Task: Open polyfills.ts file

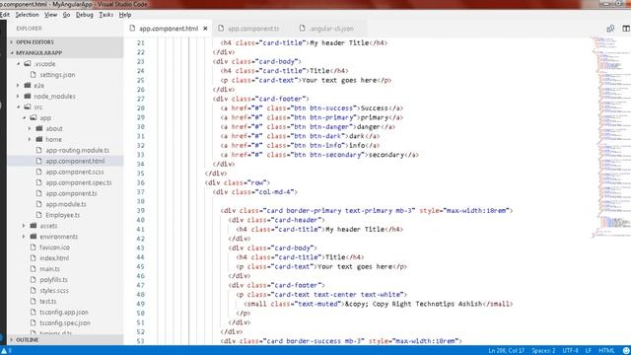Action: tap(53, 280)
